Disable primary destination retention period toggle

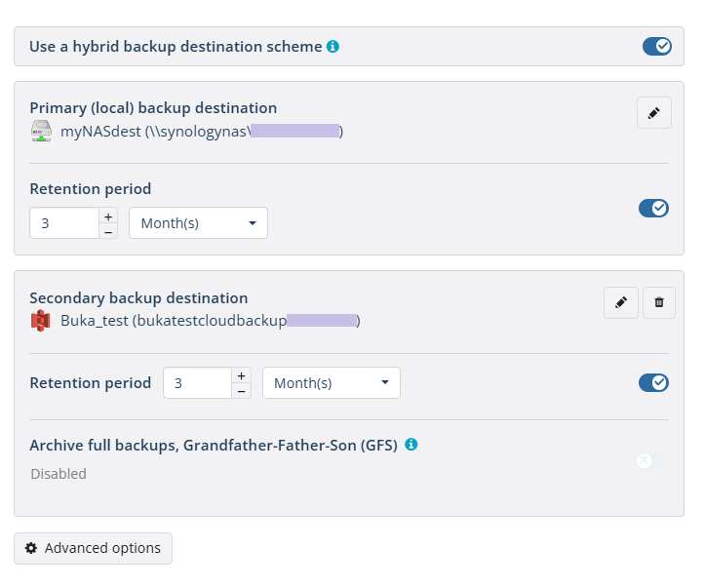pyautogui.click(x=653, y=208)
